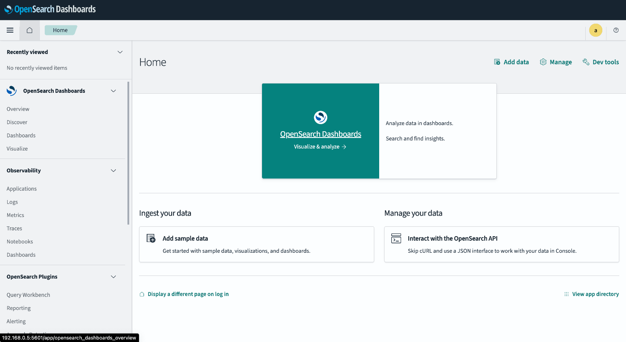Collapse the Observability nav group
The width and height of the screenshot is (626, 342).
(114, 171)
